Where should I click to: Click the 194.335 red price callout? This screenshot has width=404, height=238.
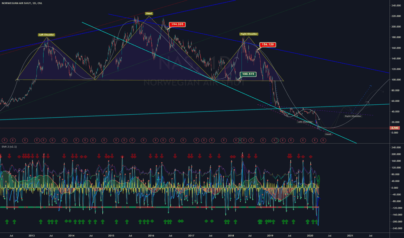[x=177, y=24]
